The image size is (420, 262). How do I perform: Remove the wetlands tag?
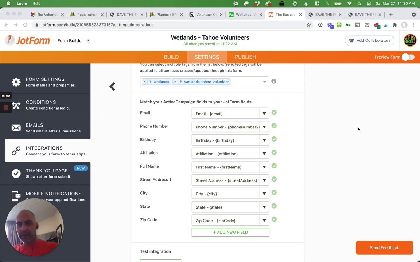pyautogui.click(x=145, y=82)
